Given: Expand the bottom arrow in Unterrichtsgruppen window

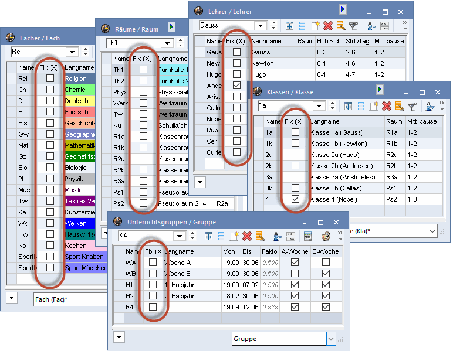Looking at the screenshot, I should pos(119,336).
